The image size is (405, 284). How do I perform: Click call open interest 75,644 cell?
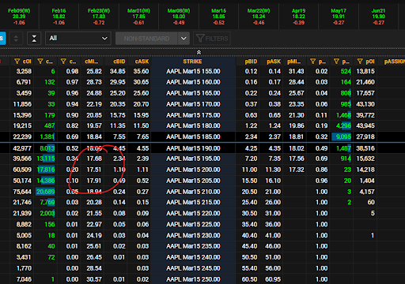22,192
